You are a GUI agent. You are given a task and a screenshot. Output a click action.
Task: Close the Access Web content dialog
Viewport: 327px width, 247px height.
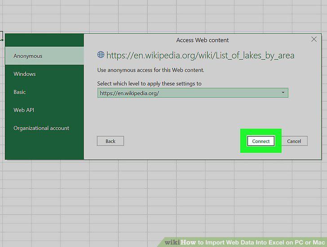(314, 39)
